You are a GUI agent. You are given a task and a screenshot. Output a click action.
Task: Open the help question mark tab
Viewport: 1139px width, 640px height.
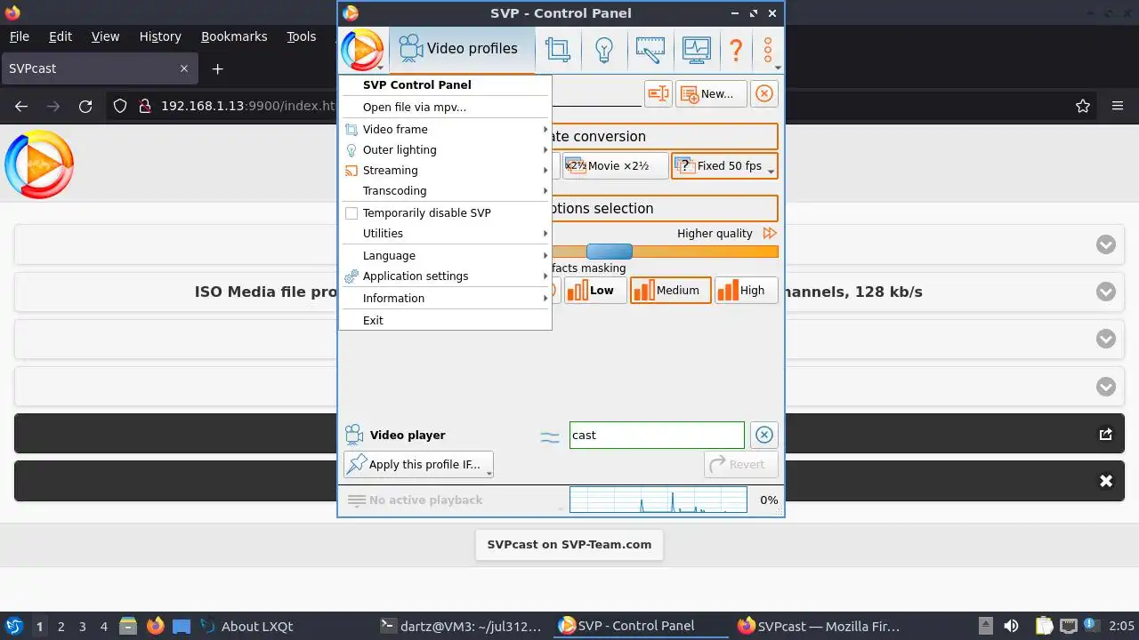[x=736, y=49]
